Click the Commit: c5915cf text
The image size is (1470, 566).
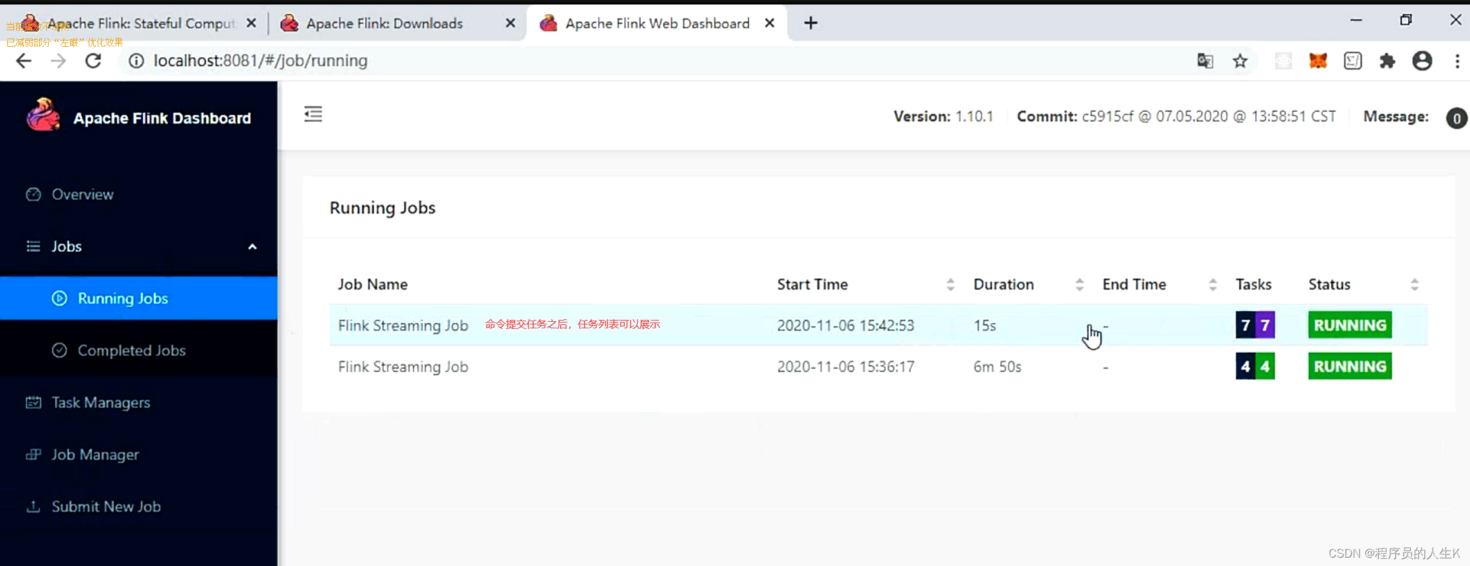tap(1176, 117)
